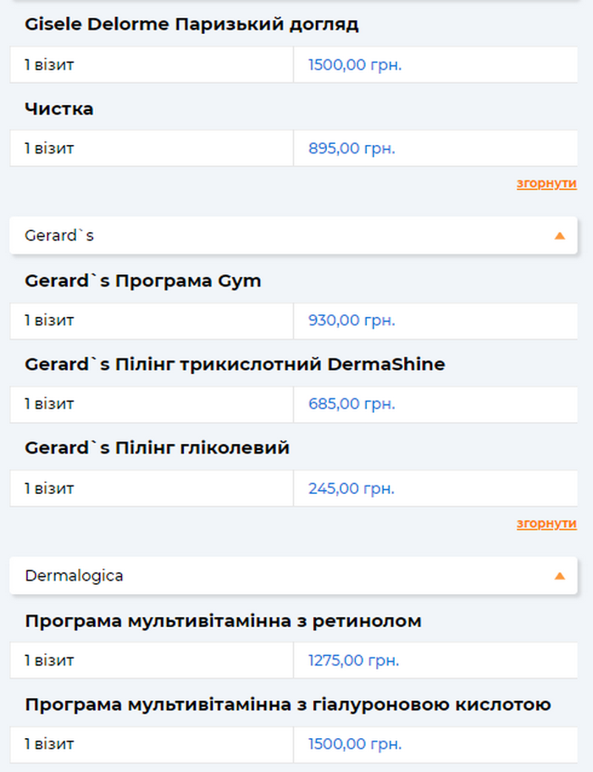The width and height of the screenshot is (593, 772).
Task: Select the 1500,00 грн. Gisele Delorme price
Action: coord(355,65)
